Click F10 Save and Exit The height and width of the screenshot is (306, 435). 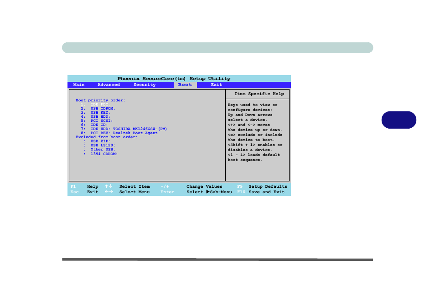pos(261,192)
